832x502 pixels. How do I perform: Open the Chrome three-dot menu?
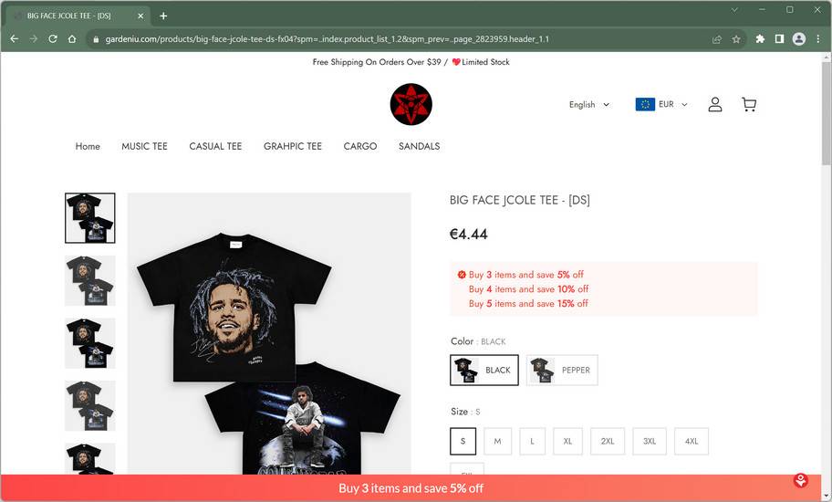pos(817,38)
